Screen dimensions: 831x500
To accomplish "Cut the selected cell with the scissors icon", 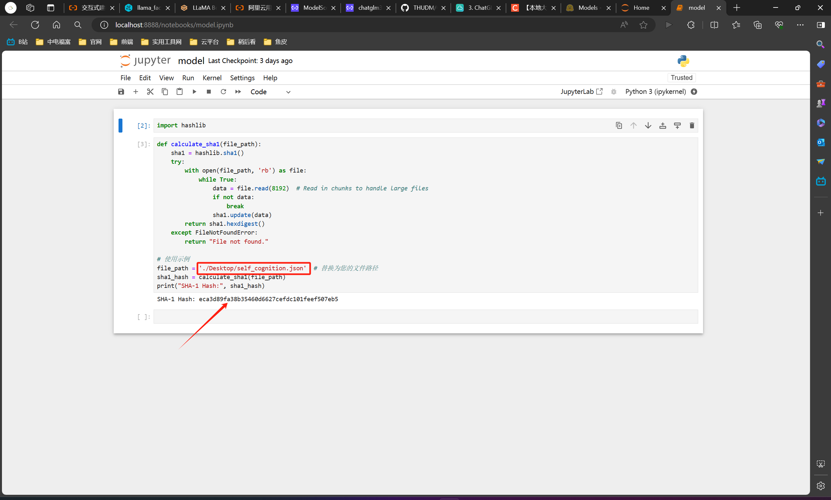I will [x=150, y=92].
